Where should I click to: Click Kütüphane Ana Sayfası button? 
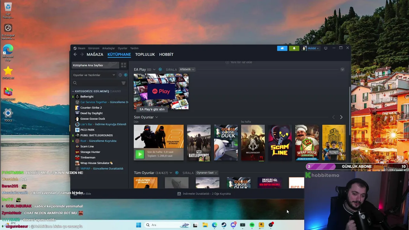tap(95, 65)
